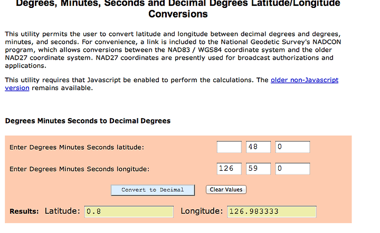The height and width of the screenshot is (233, 380).
Task: Click the 'Results:' label
Action: (x=24, y=211)
